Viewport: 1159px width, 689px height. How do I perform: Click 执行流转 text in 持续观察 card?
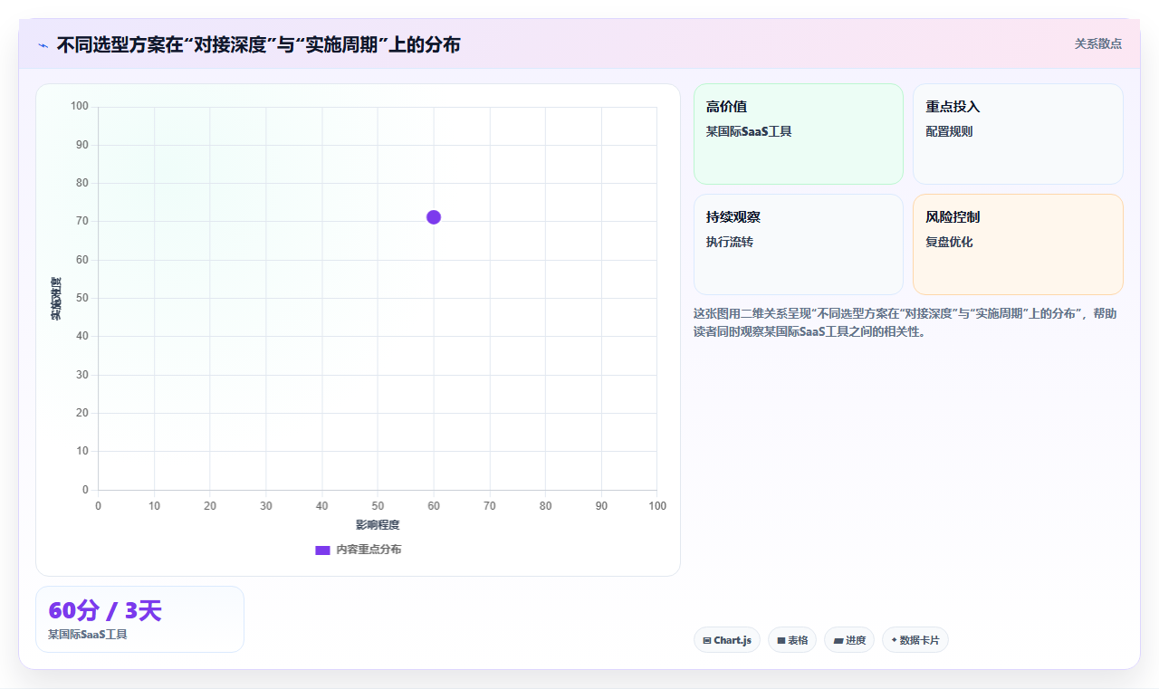click(x=730, y=242)
